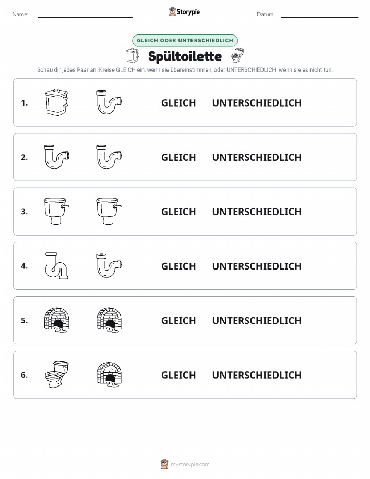This screenshot has width=370, height=479.
Task: Click the left S-bend pipe in row 4
Action: pos(56,266)
